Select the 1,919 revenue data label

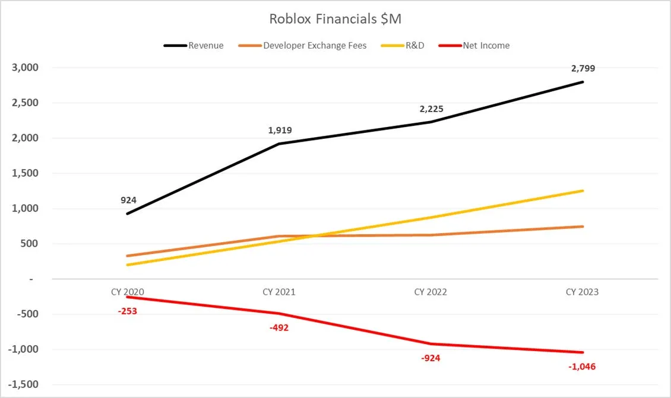coord(280,130)
